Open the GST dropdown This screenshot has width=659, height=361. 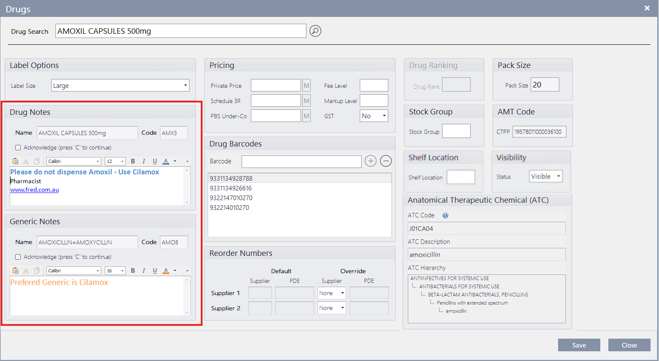pos(384,116)
